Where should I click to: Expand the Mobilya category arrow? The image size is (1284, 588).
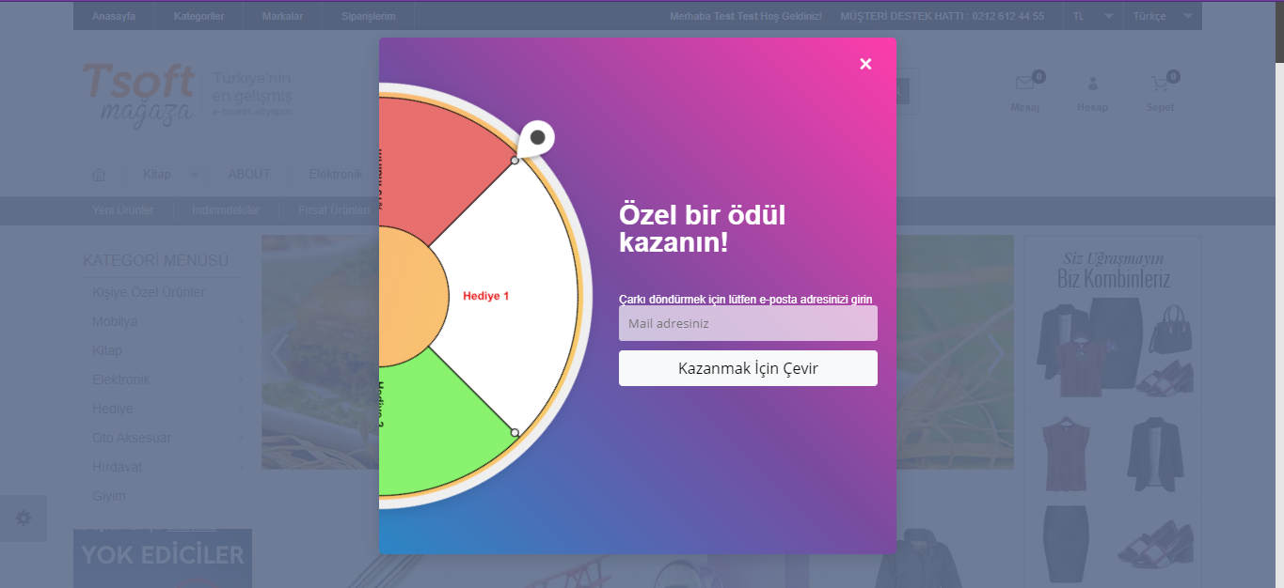coord(241,321)
